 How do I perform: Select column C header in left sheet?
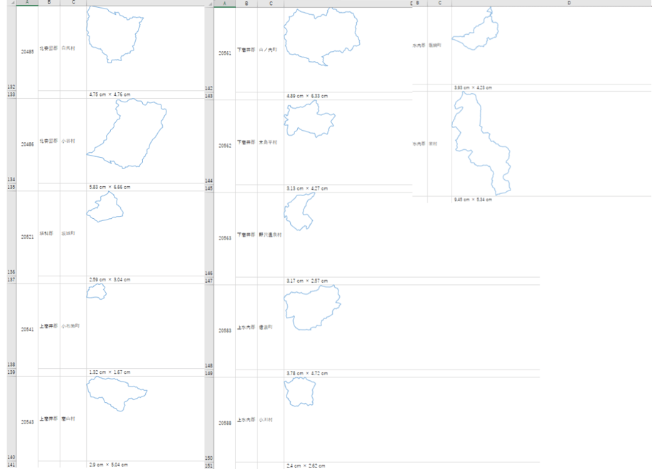[x=73, y=3]
